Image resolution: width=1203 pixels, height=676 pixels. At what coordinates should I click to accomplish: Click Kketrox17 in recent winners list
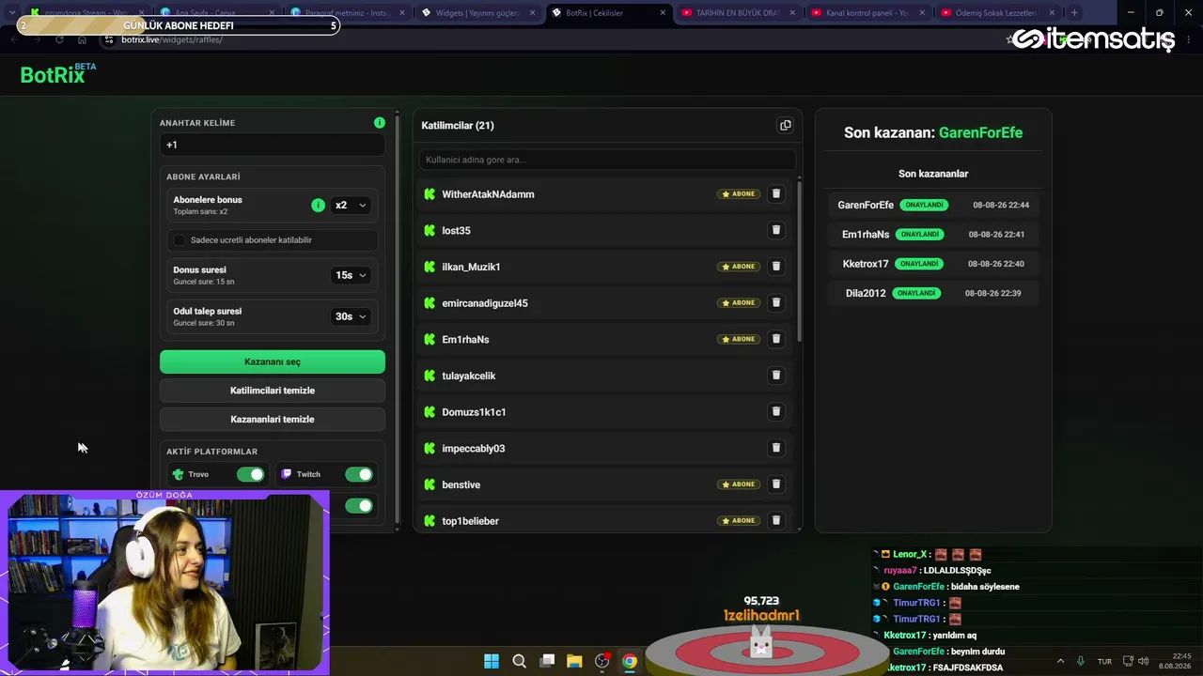[866, 264]
